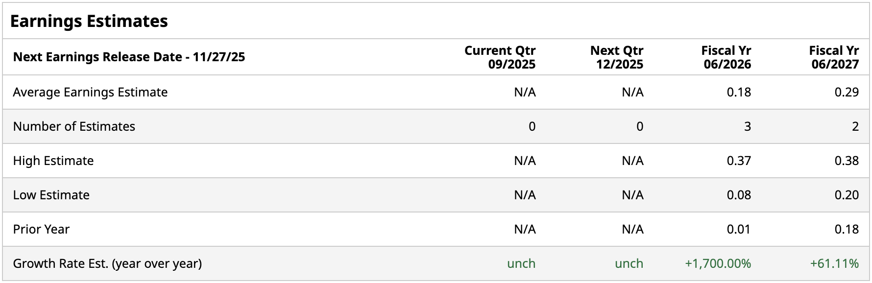Select the 0.08 low estimate value
This screenshot has height=283, width=872.
pyautogui.click(x=739, y=195)
